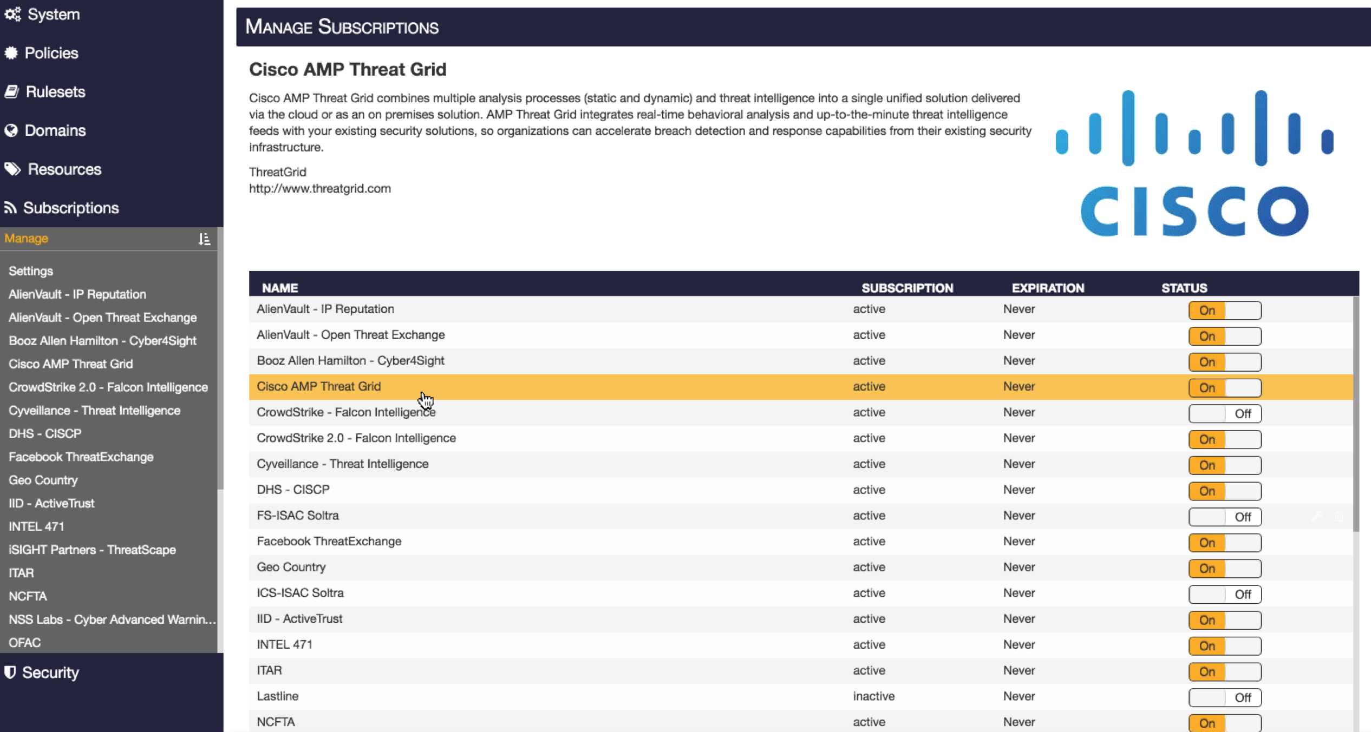Select Facebook ThreatExchange in the sidebar list

click(x=81, y=457)
